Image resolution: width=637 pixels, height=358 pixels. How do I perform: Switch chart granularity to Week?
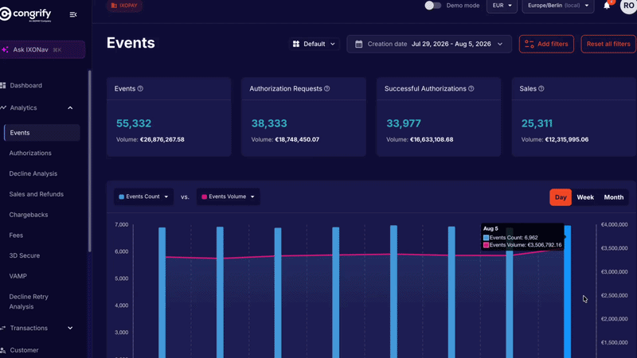point(585,197)
